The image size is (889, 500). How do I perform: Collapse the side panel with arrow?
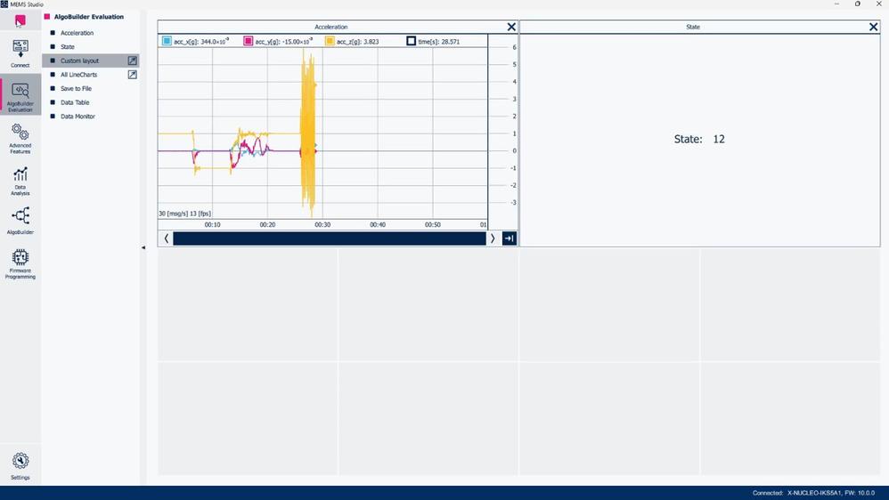coord(143,247)
